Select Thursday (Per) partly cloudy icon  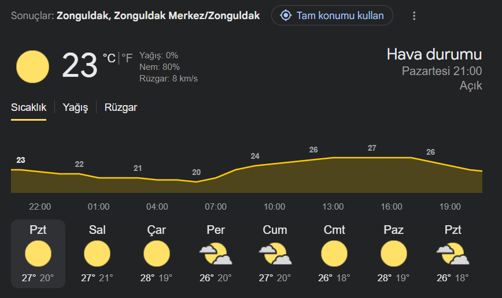click(216, 254)
